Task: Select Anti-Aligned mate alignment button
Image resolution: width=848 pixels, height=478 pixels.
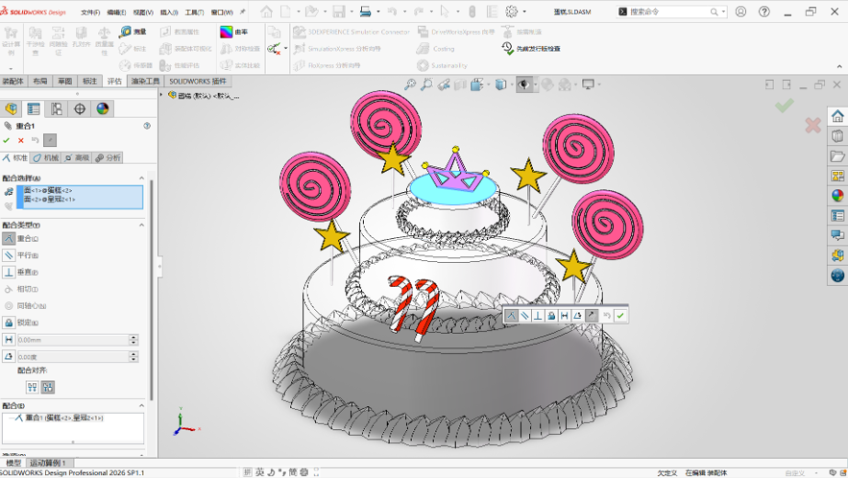Action: point(48,387)
